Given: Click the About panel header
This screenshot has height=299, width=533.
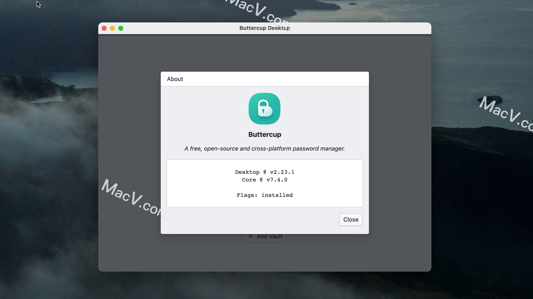Looking at the screenshot, I should coord(175,79).
